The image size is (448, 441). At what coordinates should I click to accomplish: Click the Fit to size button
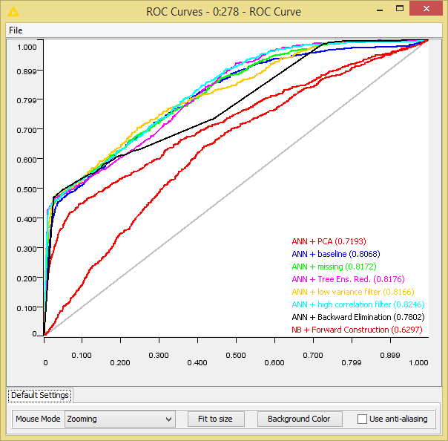216,419
